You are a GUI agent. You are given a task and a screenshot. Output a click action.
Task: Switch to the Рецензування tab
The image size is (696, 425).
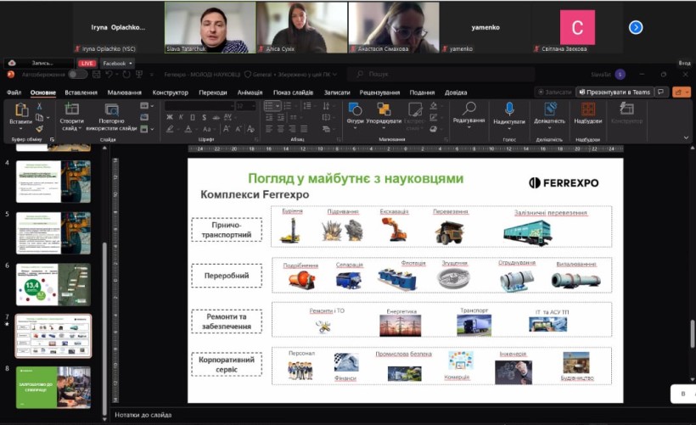coord(379,92)
